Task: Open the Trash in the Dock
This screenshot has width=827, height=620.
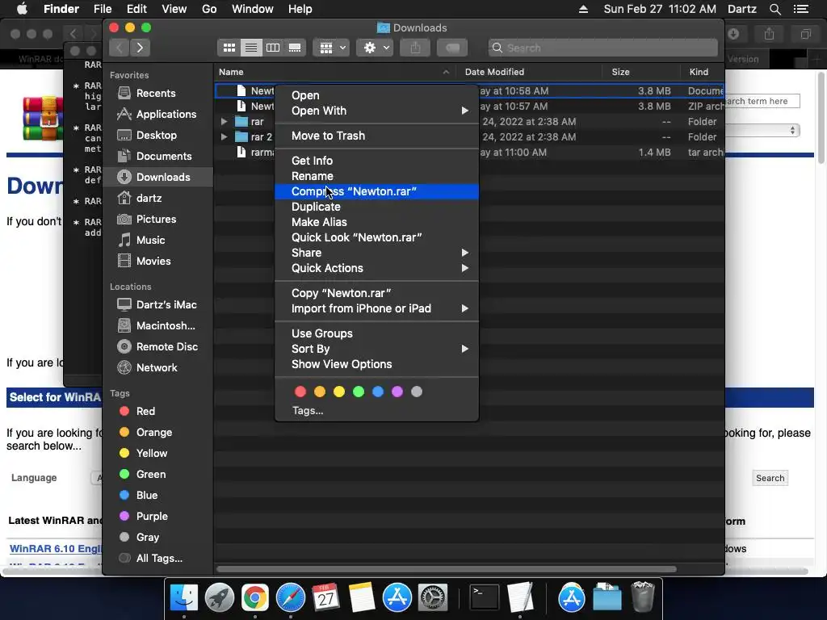Action: (x=642, y=597)
